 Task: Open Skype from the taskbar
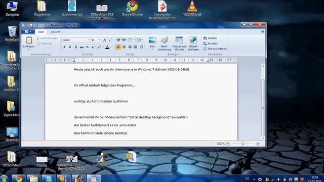click(49, 178)
